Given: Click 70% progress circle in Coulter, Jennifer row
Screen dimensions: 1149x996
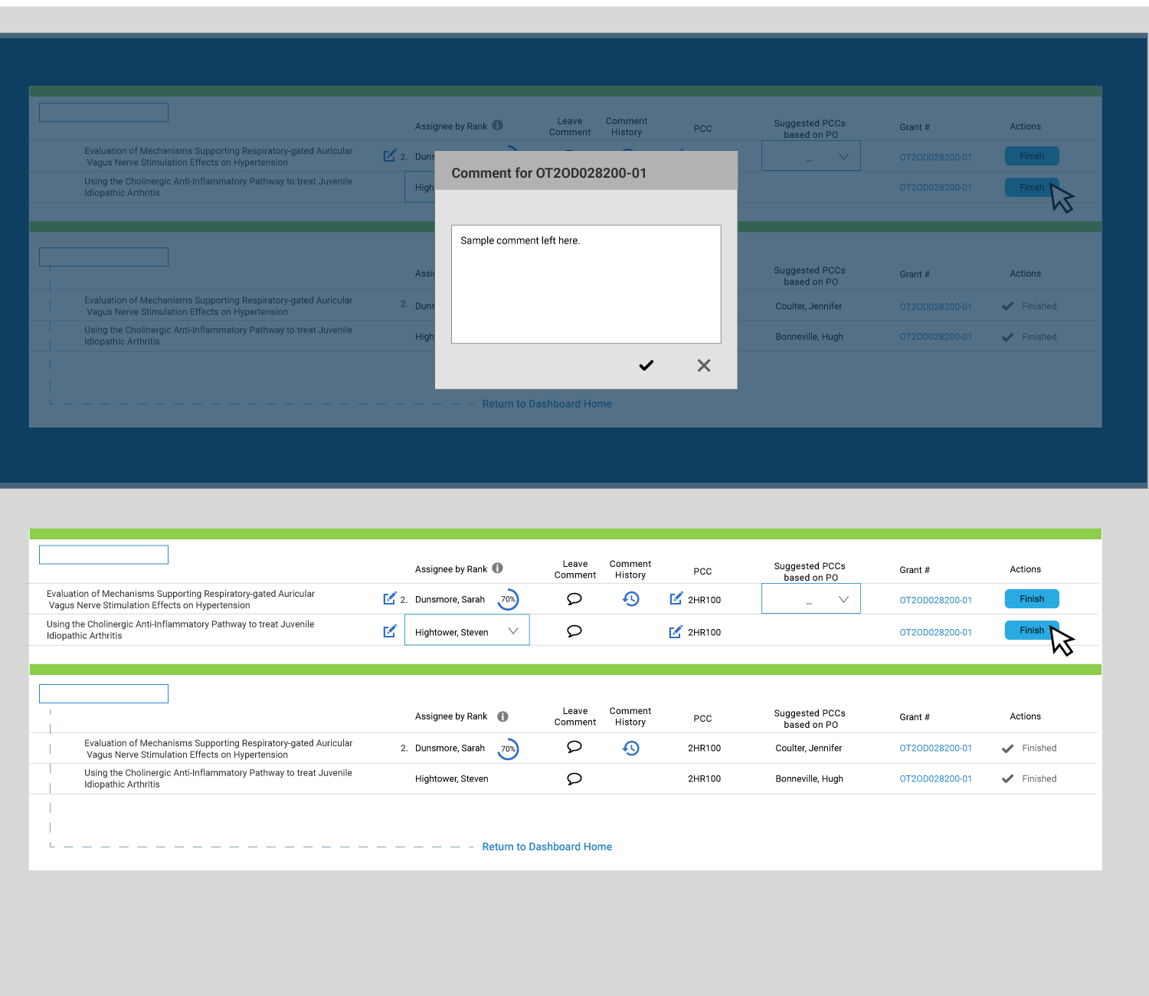Looking at the screenshot, I should click(x=508, y=749).
